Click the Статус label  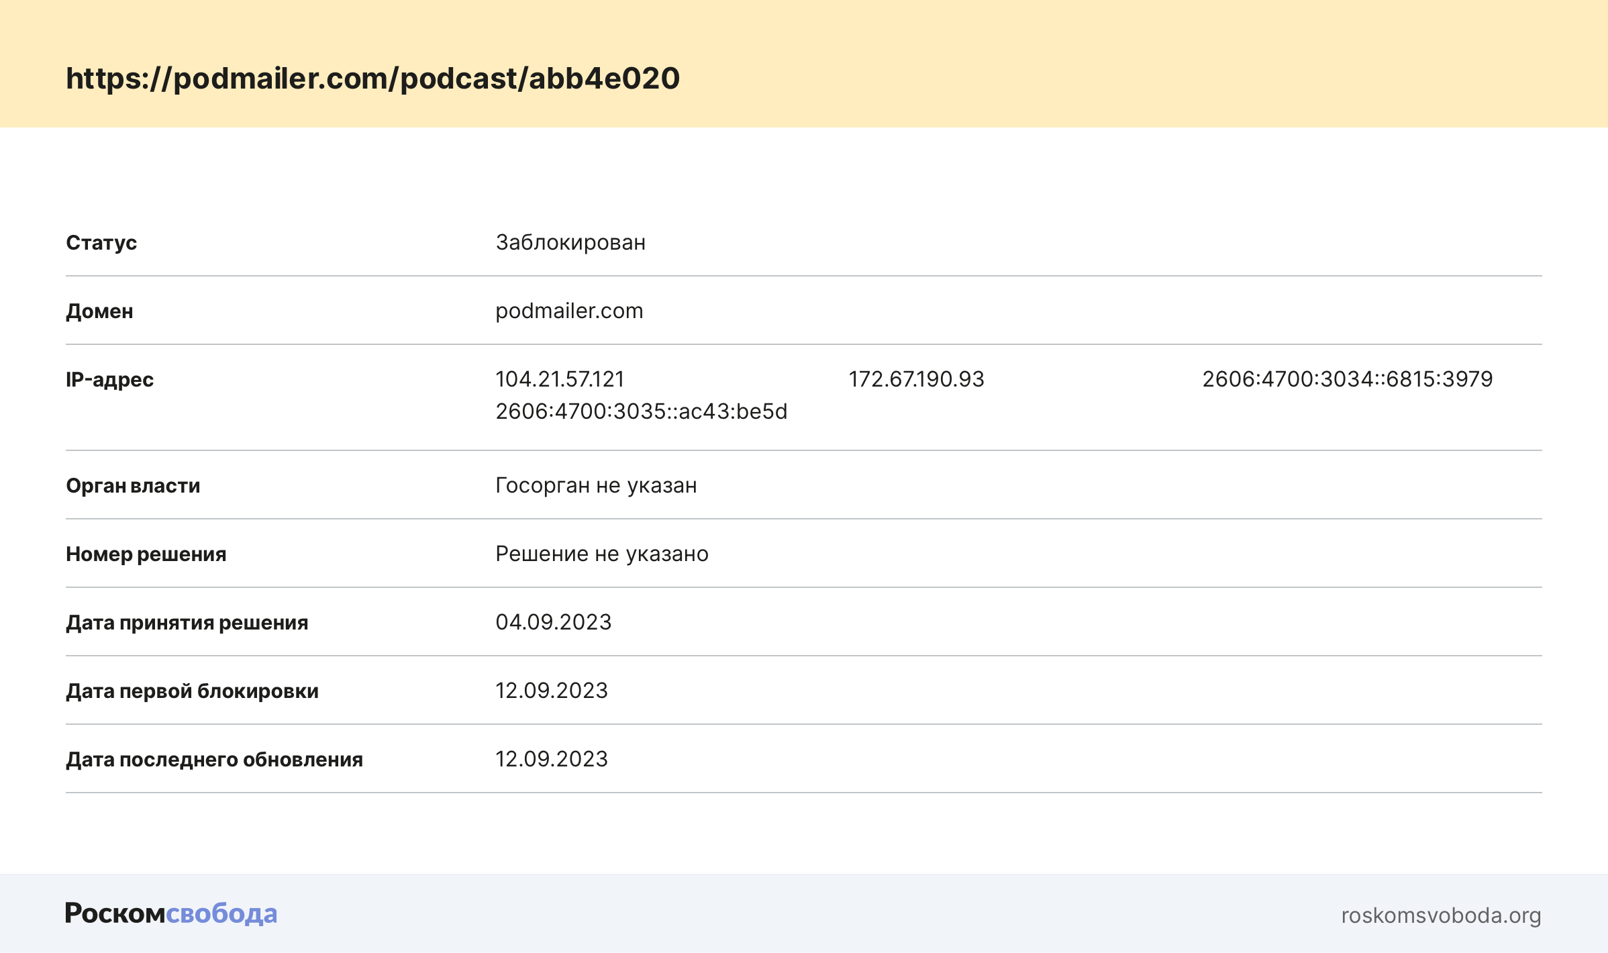coord(101,242)
